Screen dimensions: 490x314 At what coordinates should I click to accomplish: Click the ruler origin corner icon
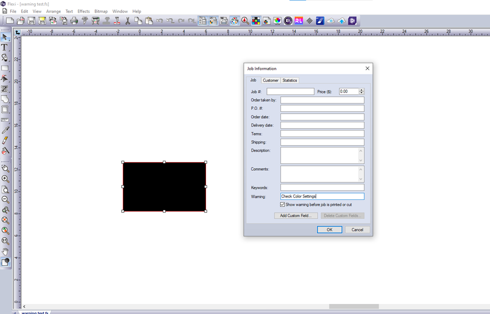click(18, 32)
